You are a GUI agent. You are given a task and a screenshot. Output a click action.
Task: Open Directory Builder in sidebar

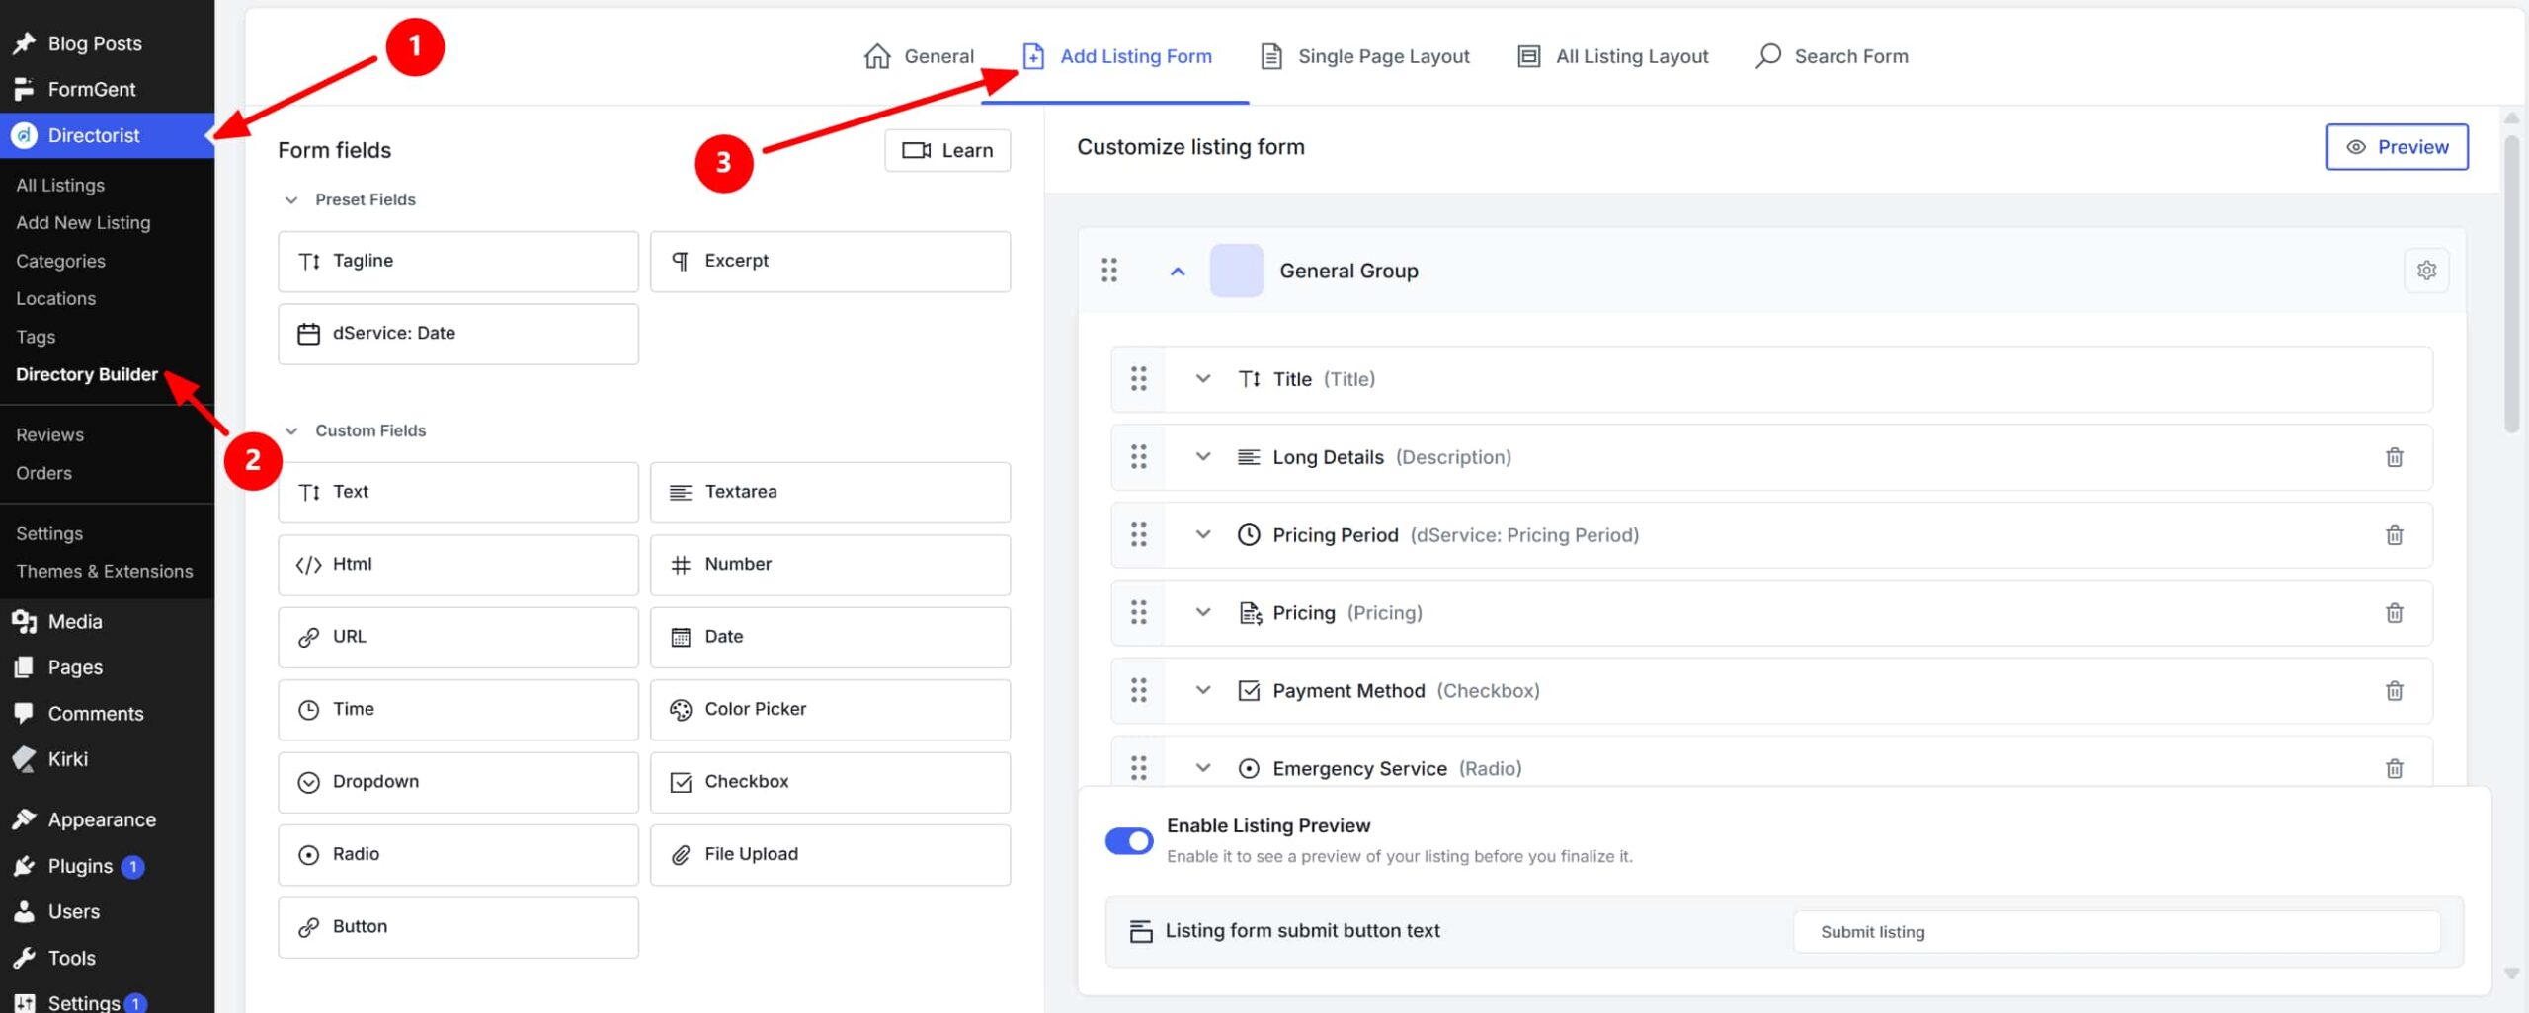point(87,375)
